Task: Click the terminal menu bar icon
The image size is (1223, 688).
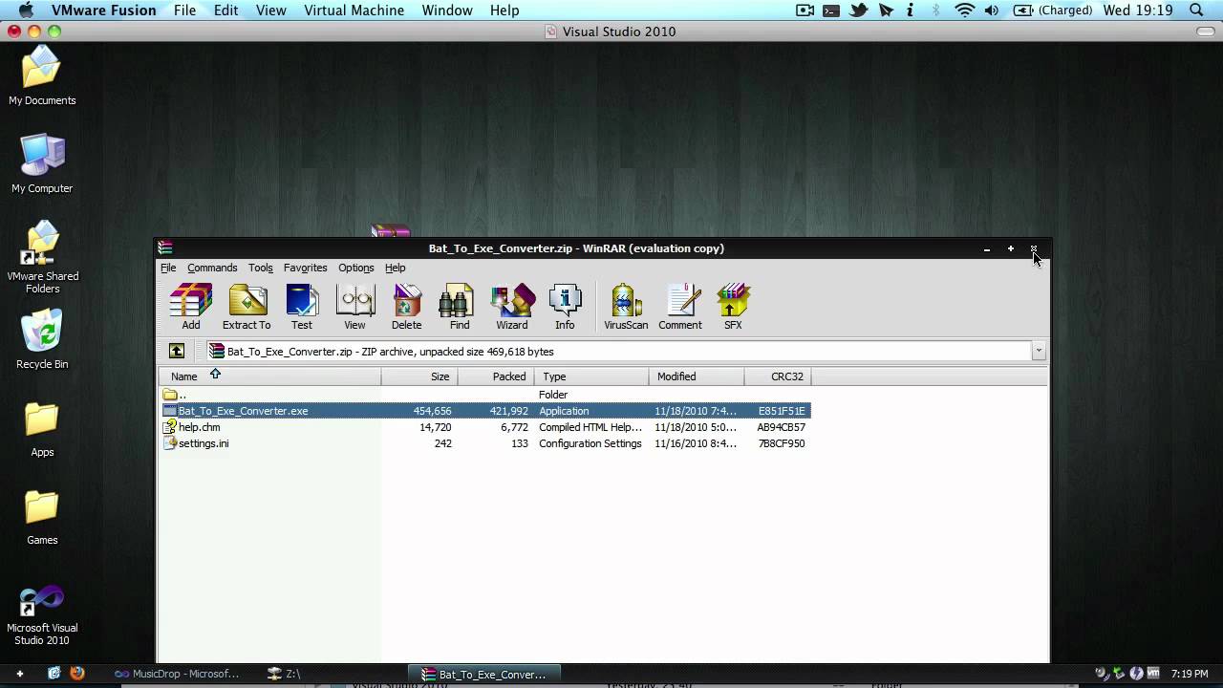Action: pyautogui.click(x=831, y=11)
